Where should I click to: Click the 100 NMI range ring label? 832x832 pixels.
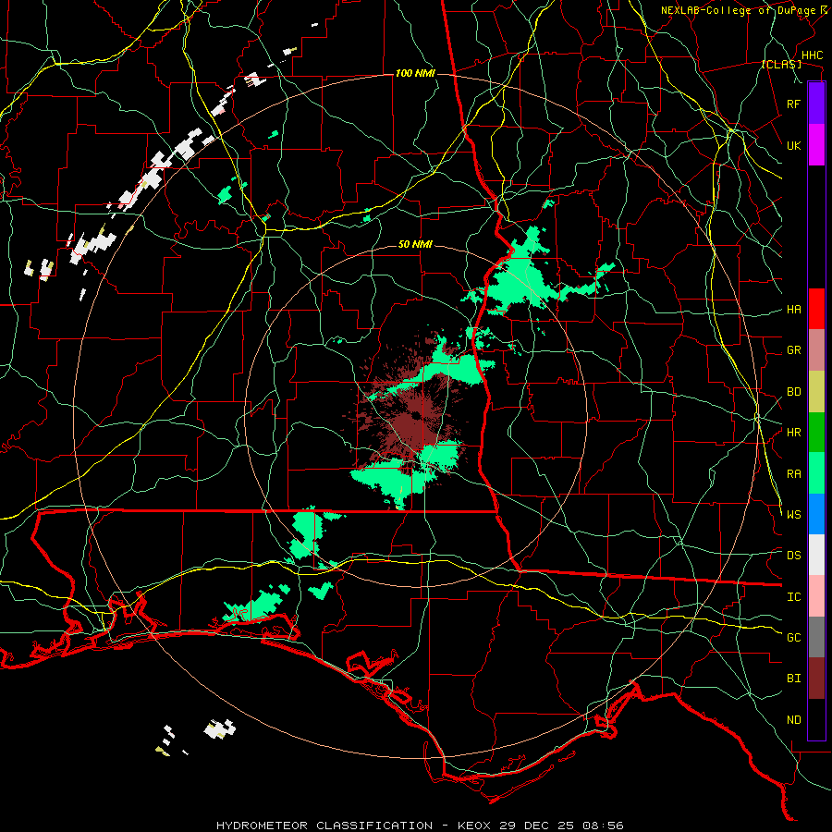pos(415,73)
